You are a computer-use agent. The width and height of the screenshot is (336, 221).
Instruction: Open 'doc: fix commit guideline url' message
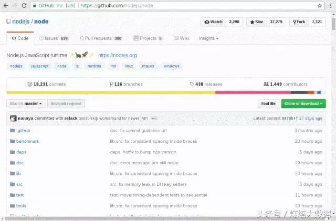138,131
